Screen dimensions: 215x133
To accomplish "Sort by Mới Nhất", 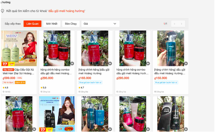I will point(52,24).
